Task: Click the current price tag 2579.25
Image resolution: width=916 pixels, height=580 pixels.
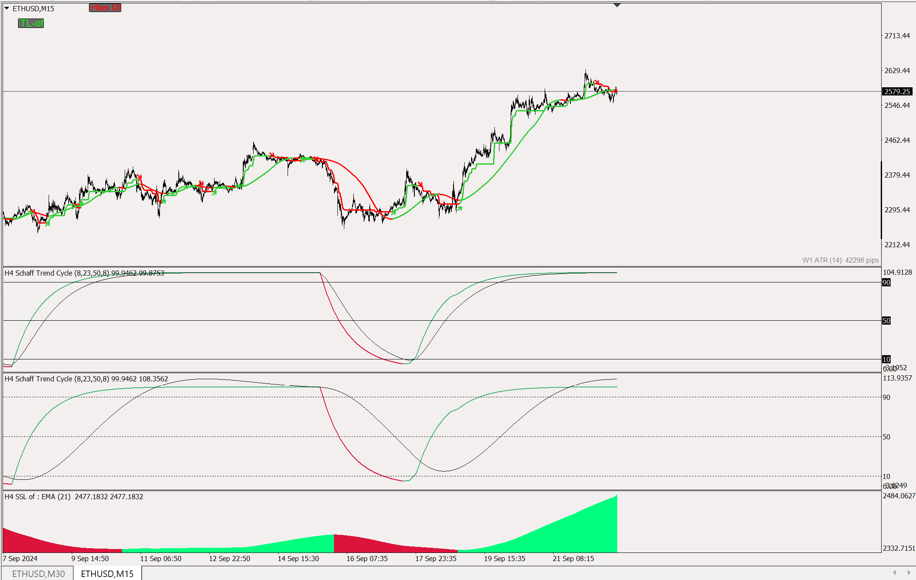Action: click(897, 92)
